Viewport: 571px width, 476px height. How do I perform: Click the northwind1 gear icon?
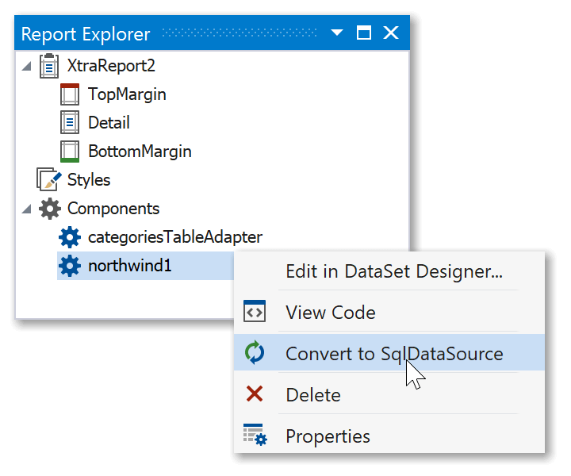70,266
